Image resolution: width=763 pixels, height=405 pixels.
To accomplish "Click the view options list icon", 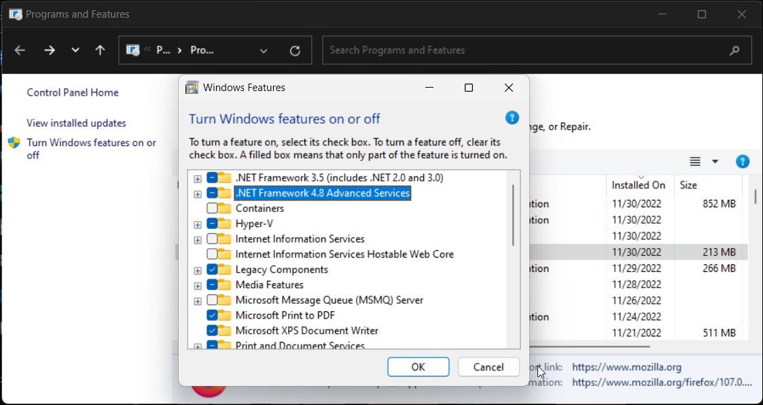I will coord(695,162).
